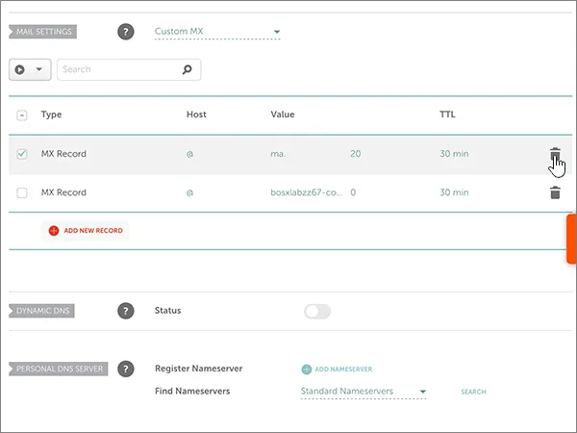Click the @ host of the first MX record
577x433 pixels.
(189, 154)
